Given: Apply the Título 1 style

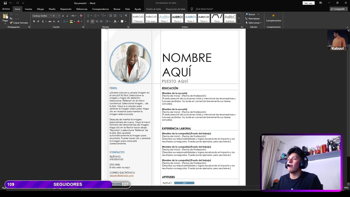Looking at the screenshot, I should pos(164,18).
